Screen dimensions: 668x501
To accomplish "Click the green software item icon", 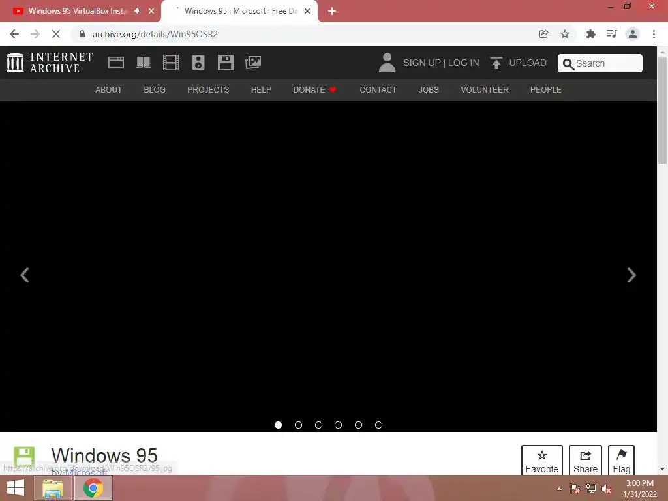I will [x=24, y=457].
